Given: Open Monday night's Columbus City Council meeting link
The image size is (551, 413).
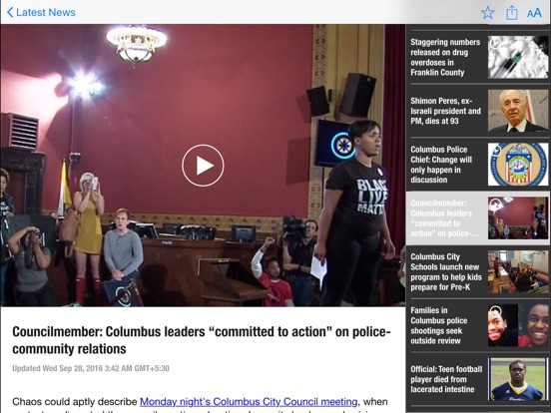Looking at the screenshot, I should click(249, 401).
